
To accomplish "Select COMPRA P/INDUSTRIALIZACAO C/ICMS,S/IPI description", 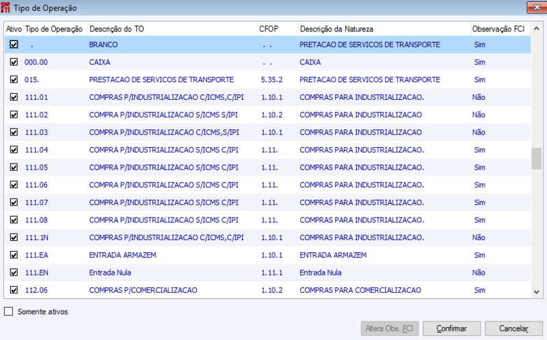I will tap(164, 132).
